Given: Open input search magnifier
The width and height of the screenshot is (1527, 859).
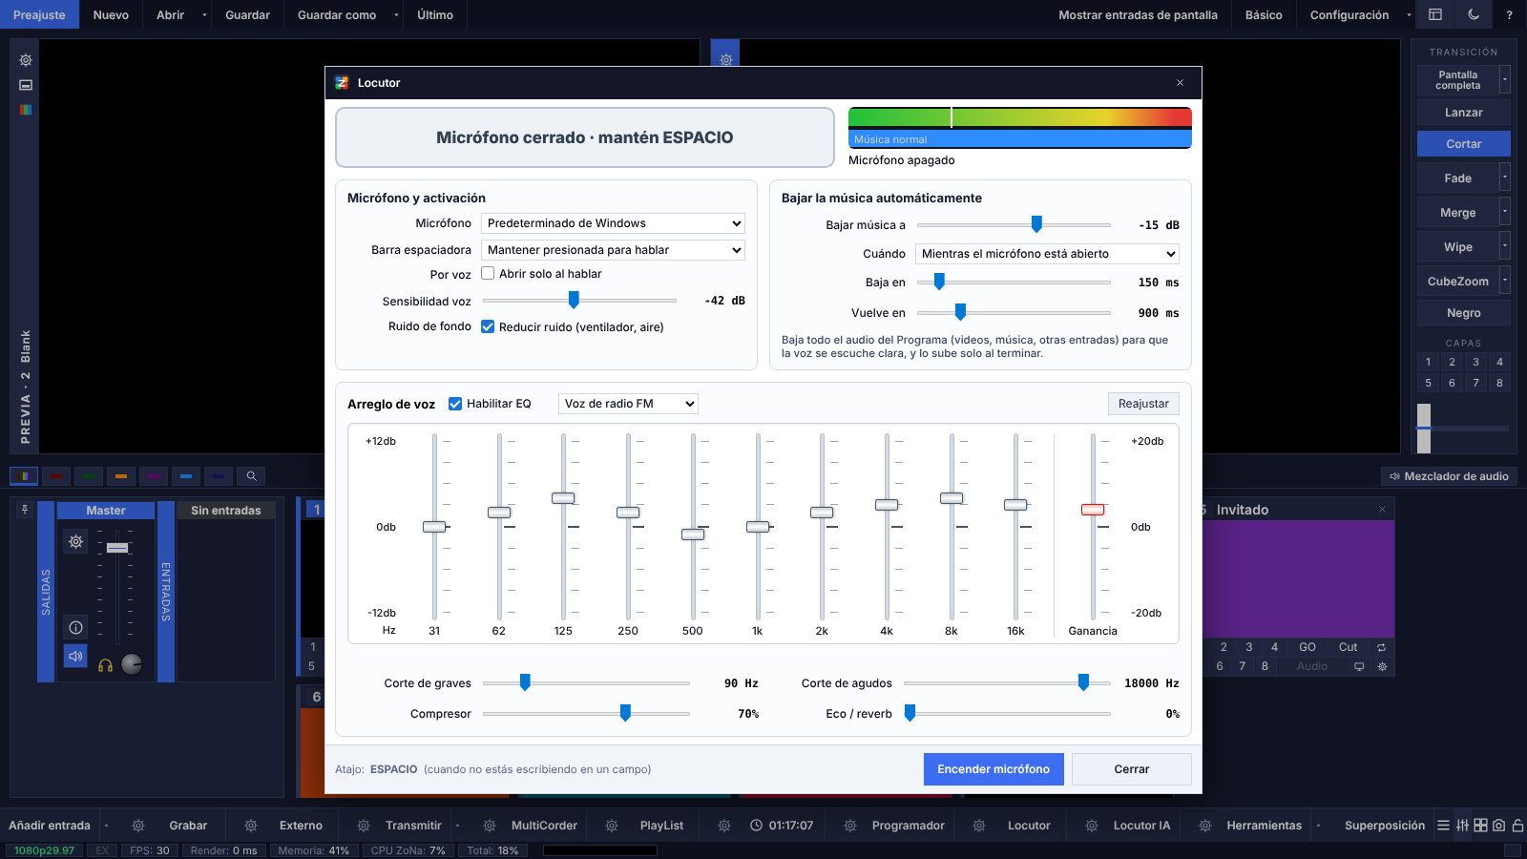Looking at the screenshot, I should 251,475.
